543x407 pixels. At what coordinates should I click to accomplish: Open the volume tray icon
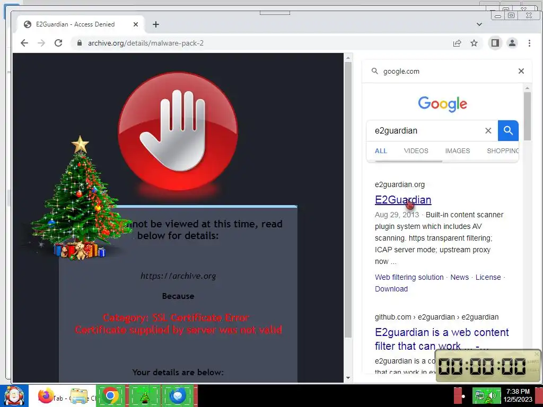492,395
